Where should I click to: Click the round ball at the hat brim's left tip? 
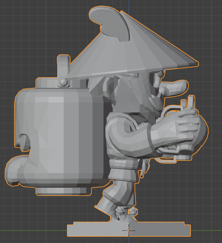tap(63, 83)
